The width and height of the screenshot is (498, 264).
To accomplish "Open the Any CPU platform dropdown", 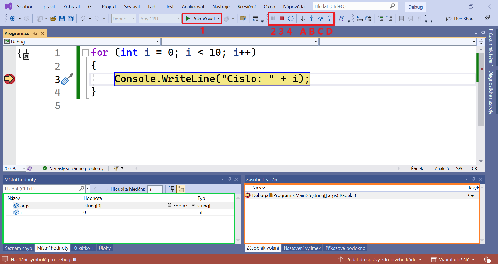I will pyautogui.click(x=178, y=19).
